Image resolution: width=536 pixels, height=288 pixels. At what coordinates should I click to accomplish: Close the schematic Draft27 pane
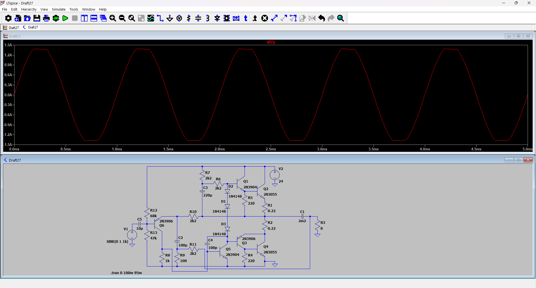pyautogui.click(x=528, y=160)
